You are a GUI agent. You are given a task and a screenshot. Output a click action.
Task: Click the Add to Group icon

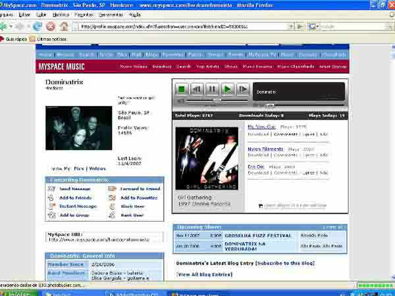point(51,215)
